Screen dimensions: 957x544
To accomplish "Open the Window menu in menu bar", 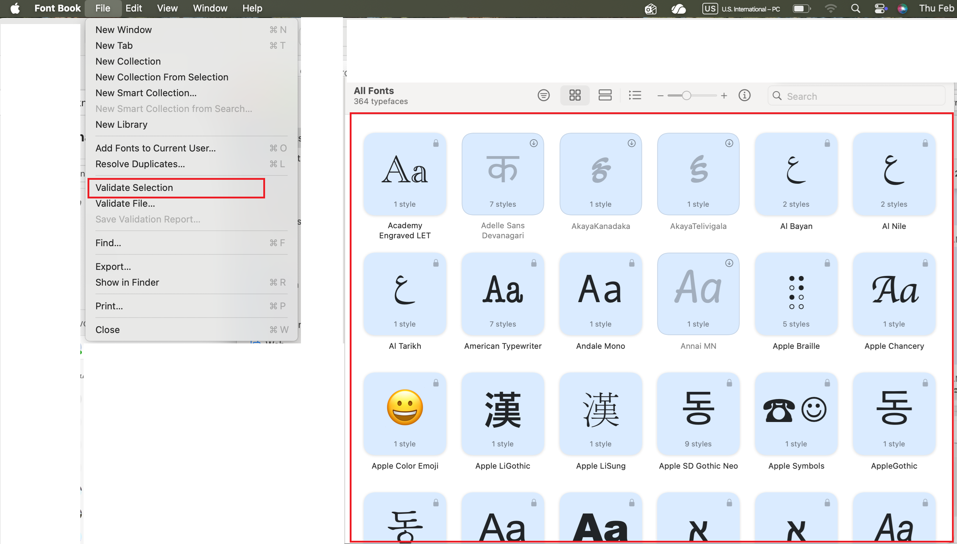I will 210,8.
